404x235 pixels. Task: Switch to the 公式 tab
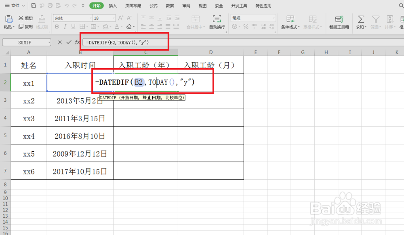(x=154, y=6)
